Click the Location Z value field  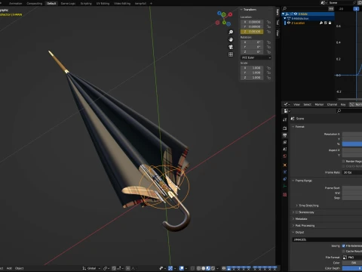click(x=252, y=32)
